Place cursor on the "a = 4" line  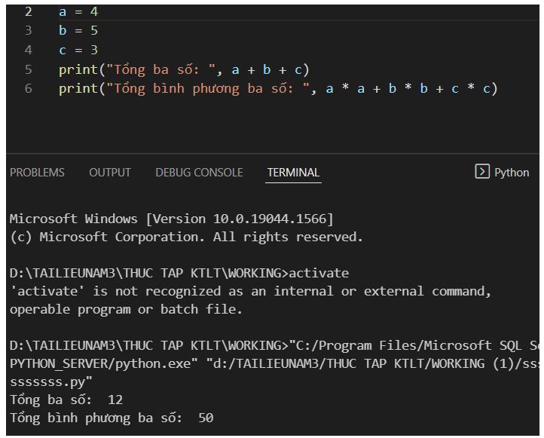[78, 12]
